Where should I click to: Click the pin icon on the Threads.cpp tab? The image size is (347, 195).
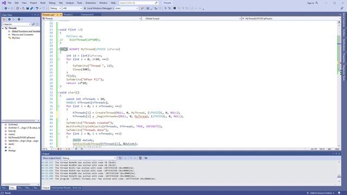(57, 15)
